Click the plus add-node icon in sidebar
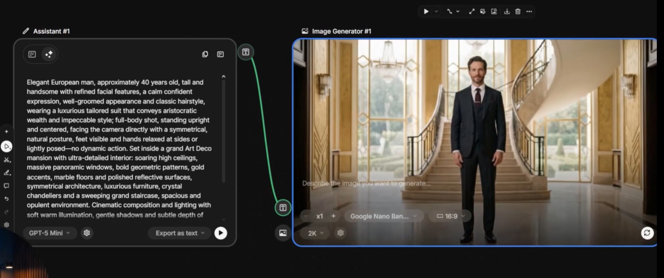The image size is (664, 278). coord(6,131)
